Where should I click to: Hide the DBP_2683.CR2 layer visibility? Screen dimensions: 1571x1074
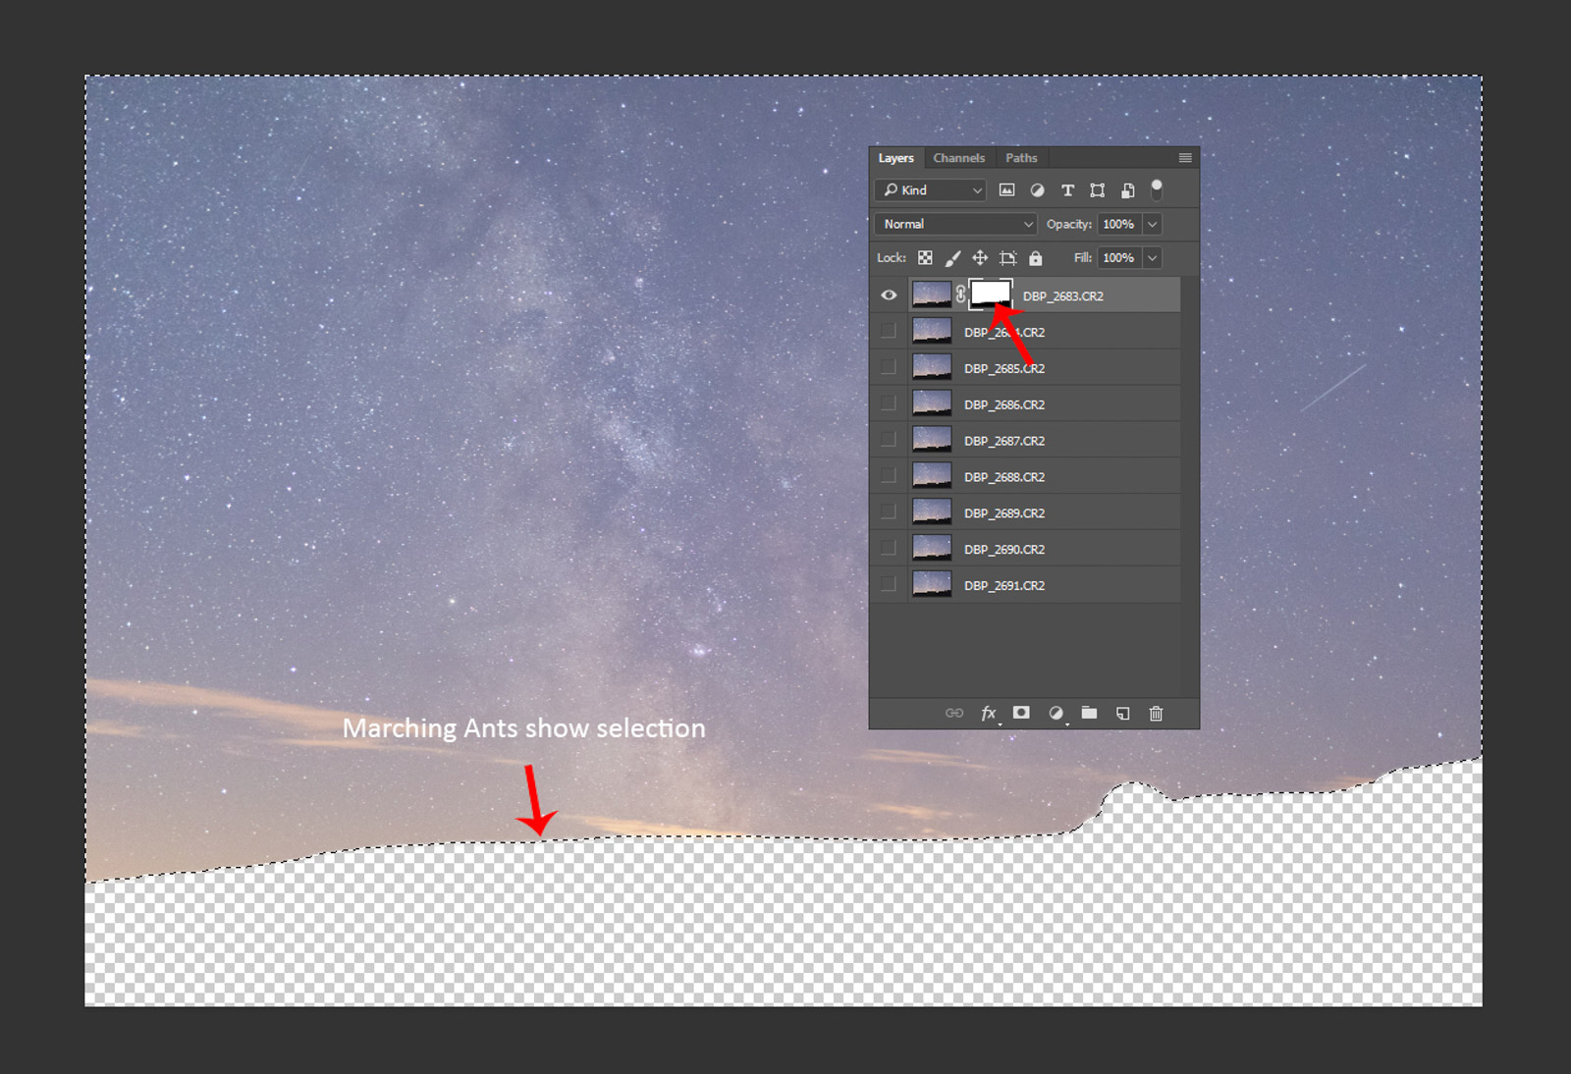click(890, 295)
